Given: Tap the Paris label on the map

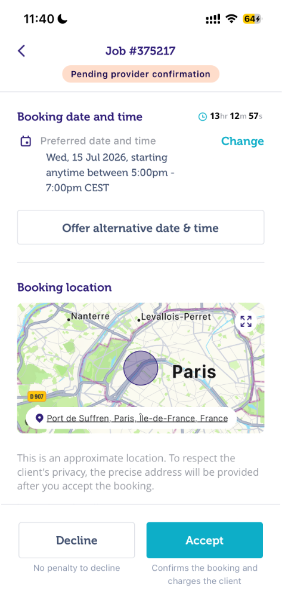Looking at the screenshot, I should pos(194,372).
